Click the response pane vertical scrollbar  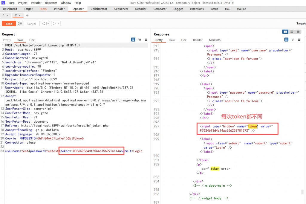click(x=302, y=192)
